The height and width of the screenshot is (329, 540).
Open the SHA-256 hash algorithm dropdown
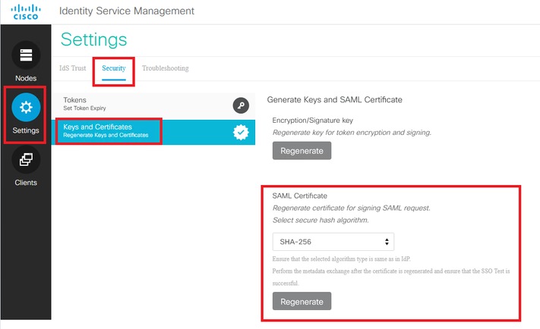point(333,242)
